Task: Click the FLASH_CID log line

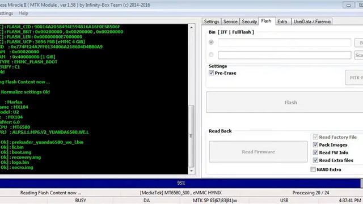Action: [x=60, y=27]
